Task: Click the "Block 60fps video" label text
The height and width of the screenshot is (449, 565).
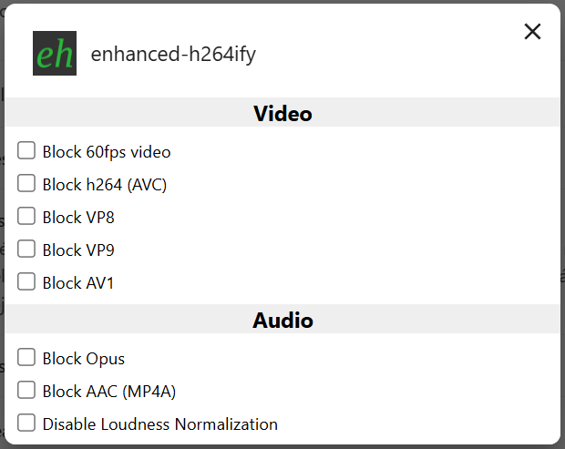Action: coord(107,152)
